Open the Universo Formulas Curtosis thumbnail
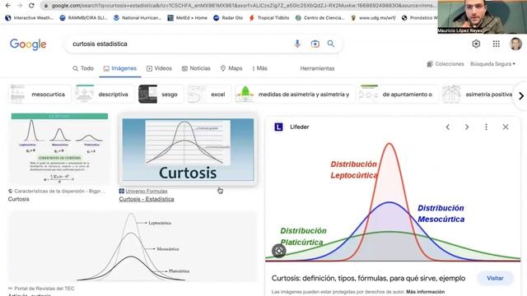The height and width of the screenshot is (296, 527). click(x=188, y=150)
